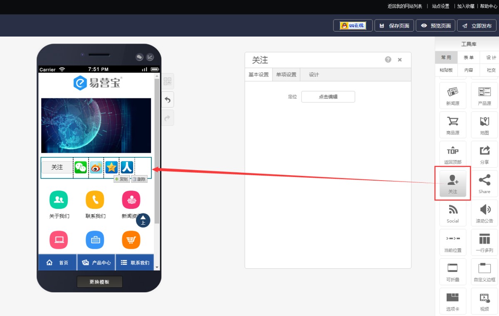Add the 可折叠 collapsible widget

click(x=453, y=272)
